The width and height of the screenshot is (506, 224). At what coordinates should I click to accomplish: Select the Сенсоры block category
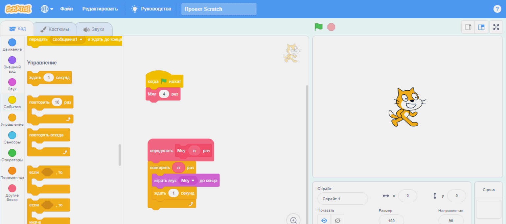click(12, 138)
